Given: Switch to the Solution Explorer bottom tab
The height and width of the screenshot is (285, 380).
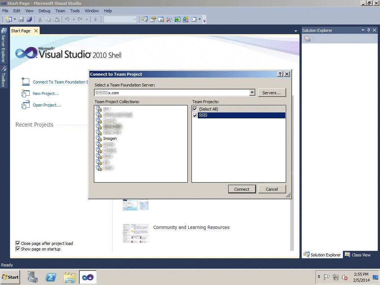Looking at the screenshot, I should (x=322, y=255).
